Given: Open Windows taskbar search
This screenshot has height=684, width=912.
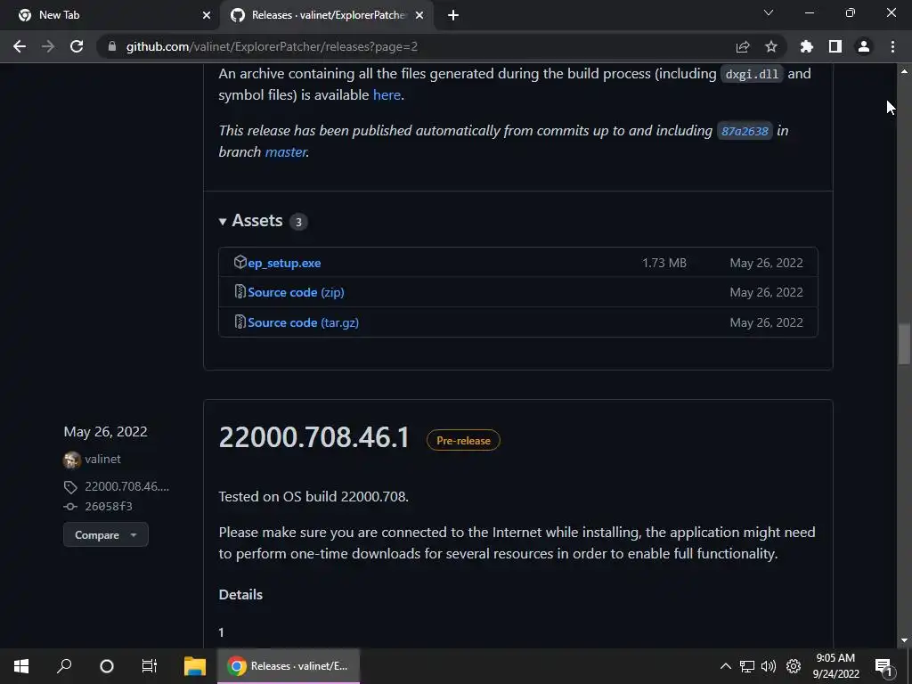Looking at the screenshot, I should pyautogui.click(x=64, y=666).
